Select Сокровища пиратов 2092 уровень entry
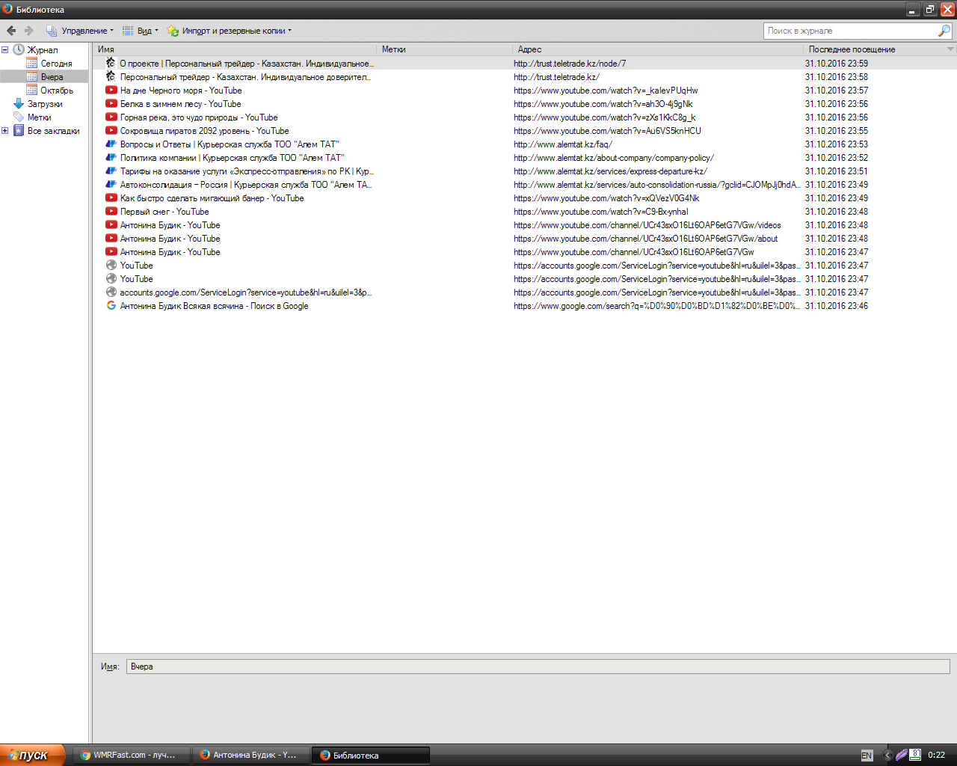957x766 pixels. [525, 131]
